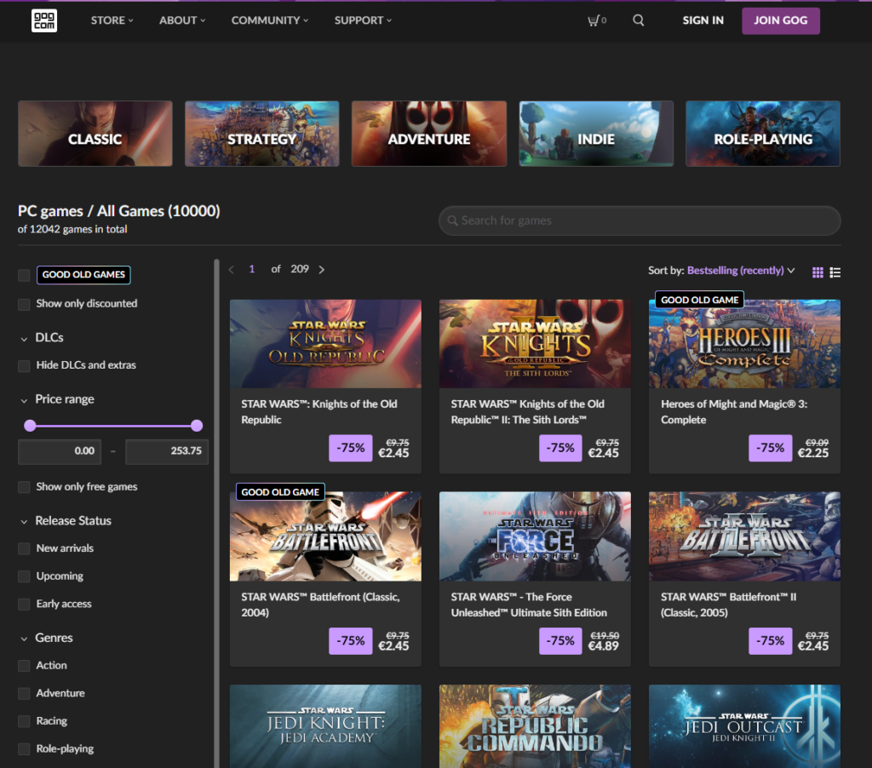Open Battlefront (Classic, 2004) cover image
The image size is (872, 768).
click(x=325, y=536)
